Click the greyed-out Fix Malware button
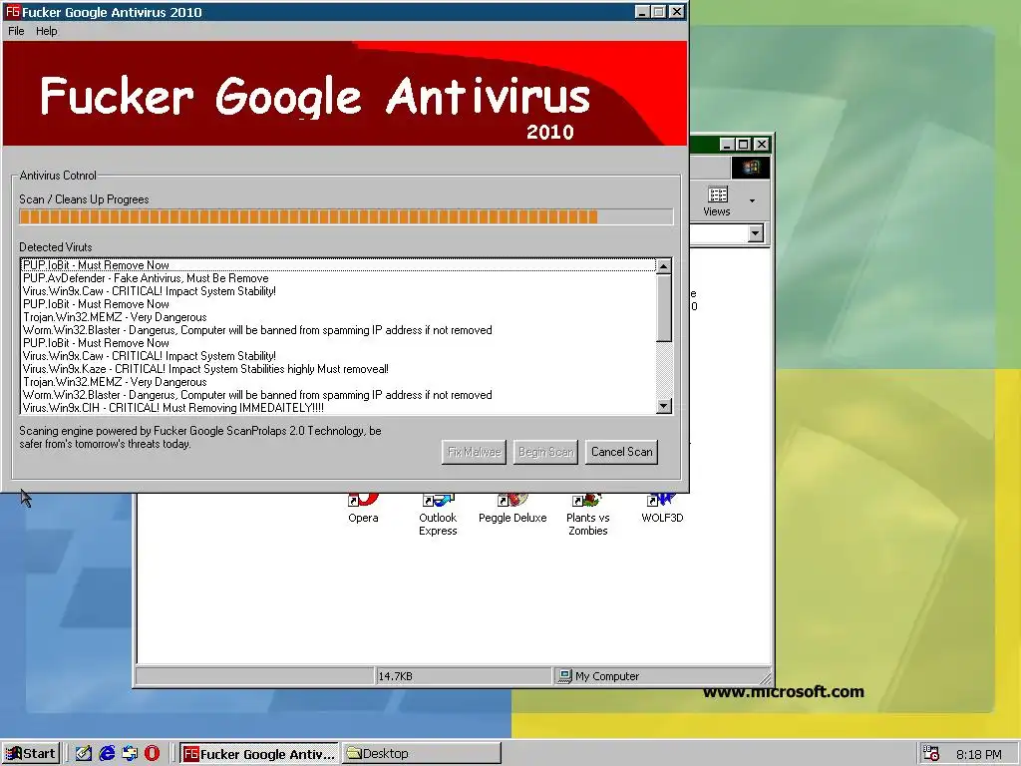This screenshot has width=1021, height=766. [x=474, y=452]
